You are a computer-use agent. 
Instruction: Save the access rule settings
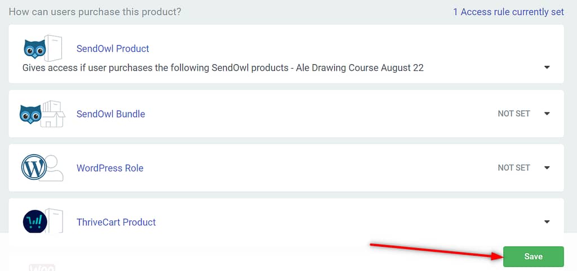point(533,256)
